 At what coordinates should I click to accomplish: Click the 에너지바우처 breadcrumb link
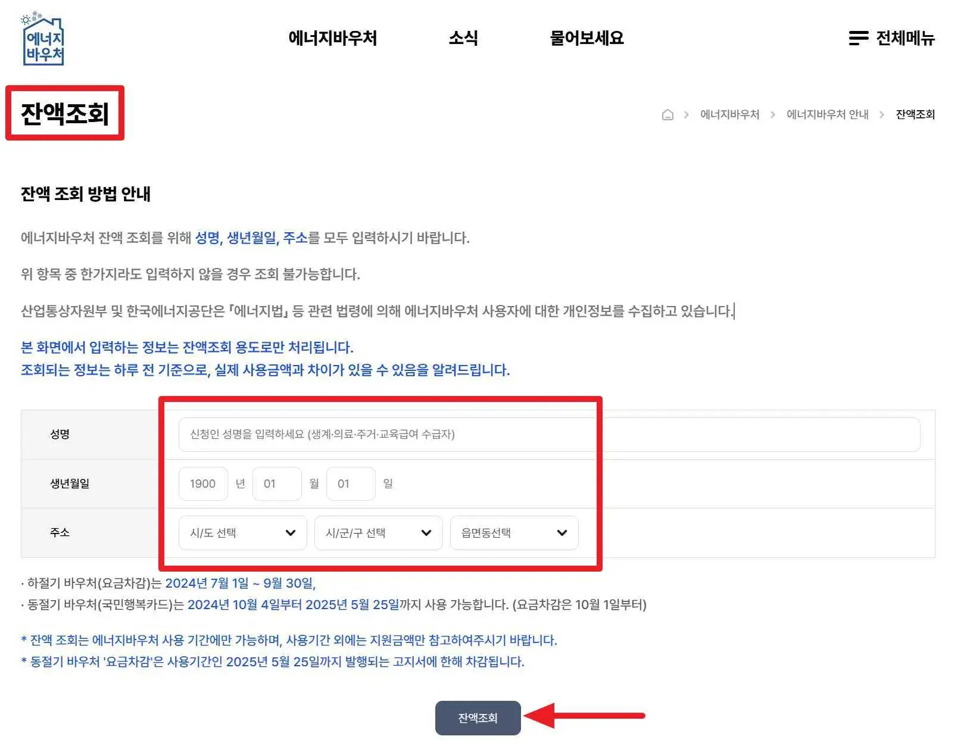coord(731,114)
